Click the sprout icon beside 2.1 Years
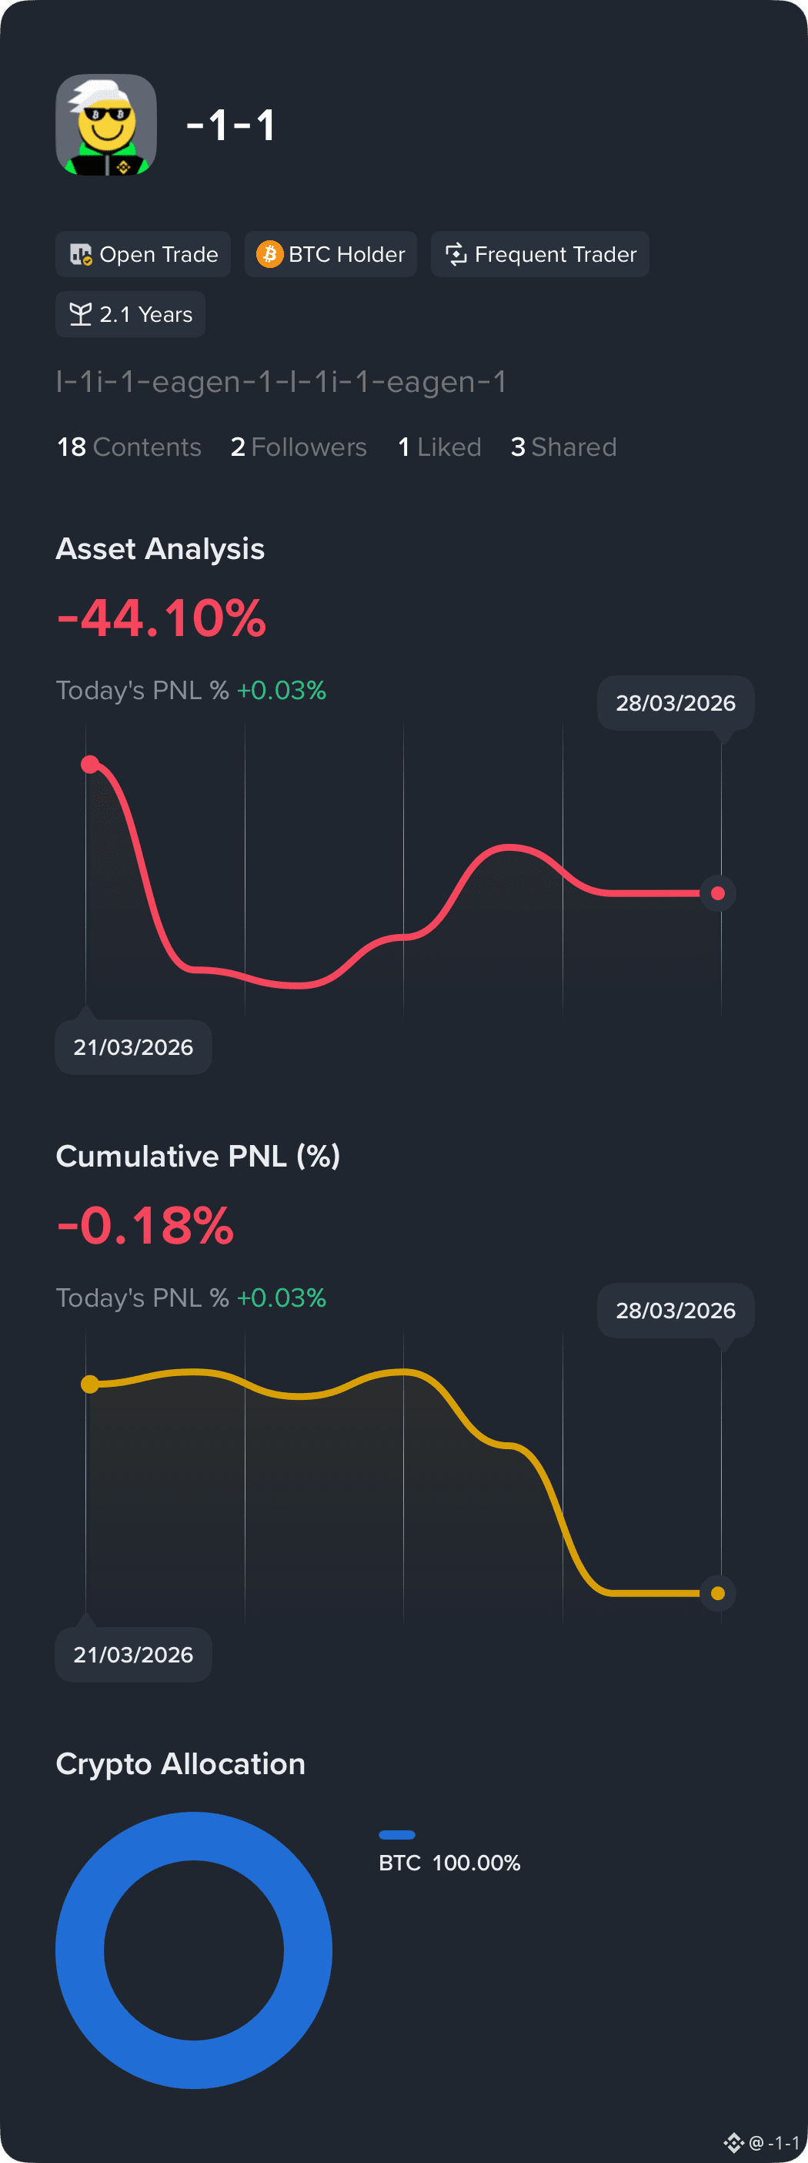Screen dimensions: 808x2163 coord(81,314)
